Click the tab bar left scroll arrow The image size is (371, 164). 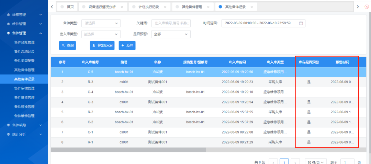(52, 7)
